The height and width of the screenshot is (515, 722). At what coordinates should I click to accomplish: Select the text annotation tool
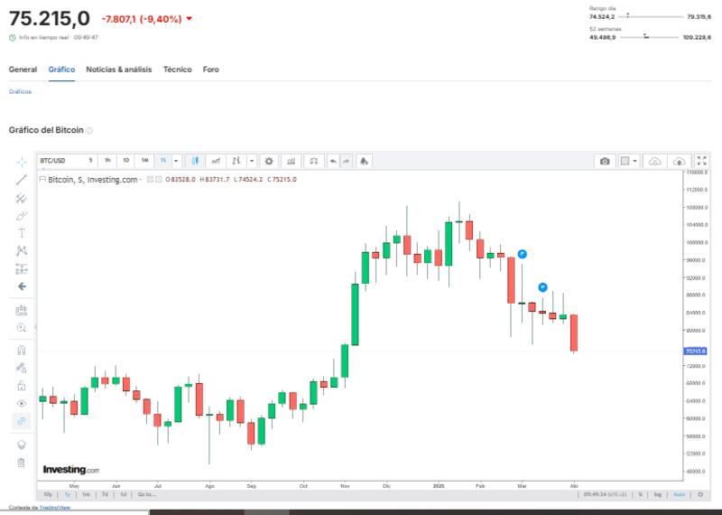(x=22, y=232)
